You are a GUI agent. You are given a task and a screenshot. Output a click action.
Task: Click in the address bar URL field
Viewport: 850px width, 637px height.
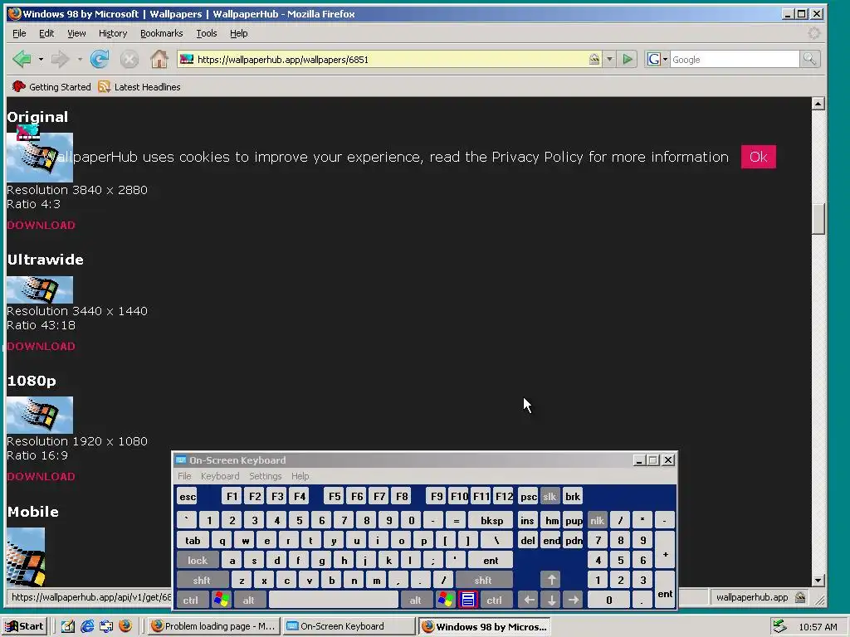pyautogui.click(x=390, y=59)
